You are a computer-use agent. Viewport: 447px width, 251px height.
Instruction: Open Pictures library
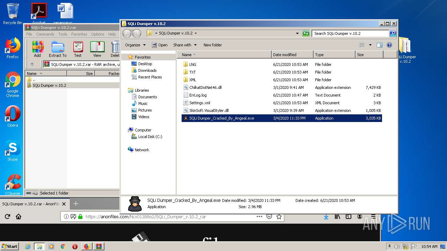[145, 110]
